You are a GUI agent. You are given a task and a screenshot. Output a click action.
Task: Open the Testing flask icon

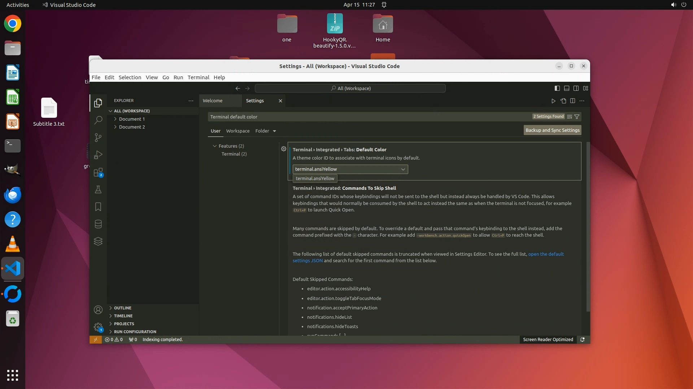pos(98,189)
